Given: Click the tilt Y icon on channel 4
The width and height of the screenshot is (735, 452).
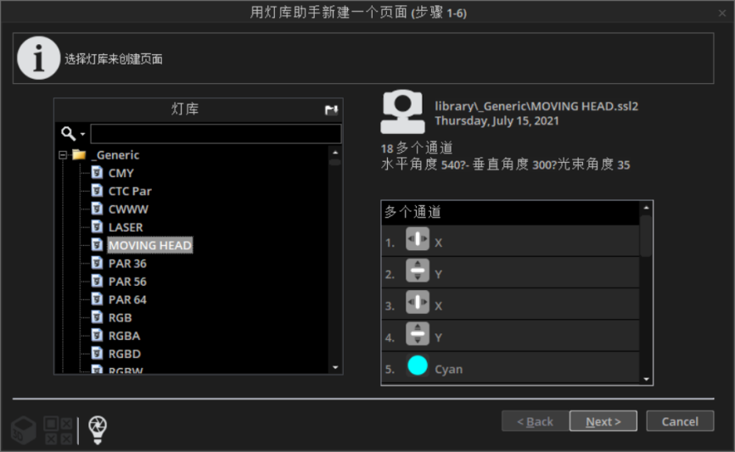Looking at the screenshot, I should click(x=418, y=336).
